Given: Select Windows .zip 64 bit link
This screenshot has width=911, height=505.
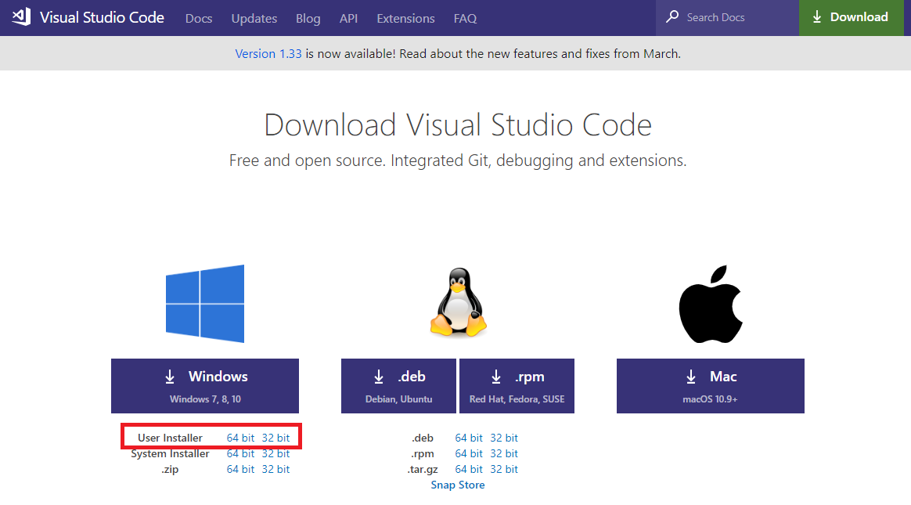Looking at the screenshot, I should (240, 469).
